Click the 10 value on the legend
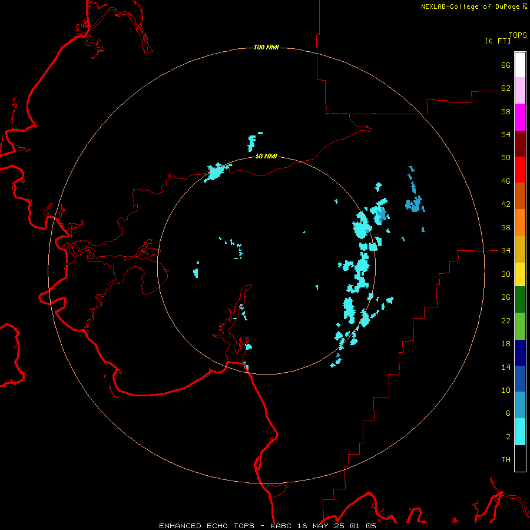Screen dimensions: 530x530 coord(506,390)
